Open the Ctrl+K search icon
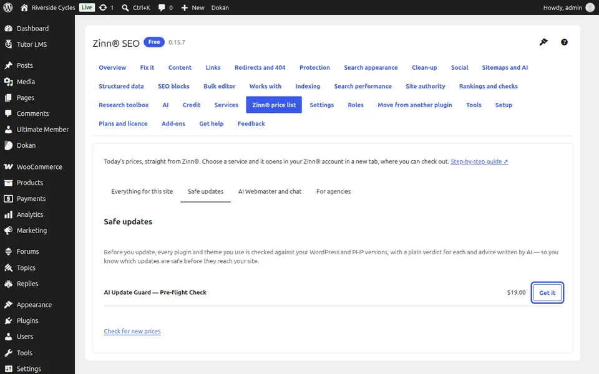The width and height of the screenshot is (599, 374). pos(125,7)
